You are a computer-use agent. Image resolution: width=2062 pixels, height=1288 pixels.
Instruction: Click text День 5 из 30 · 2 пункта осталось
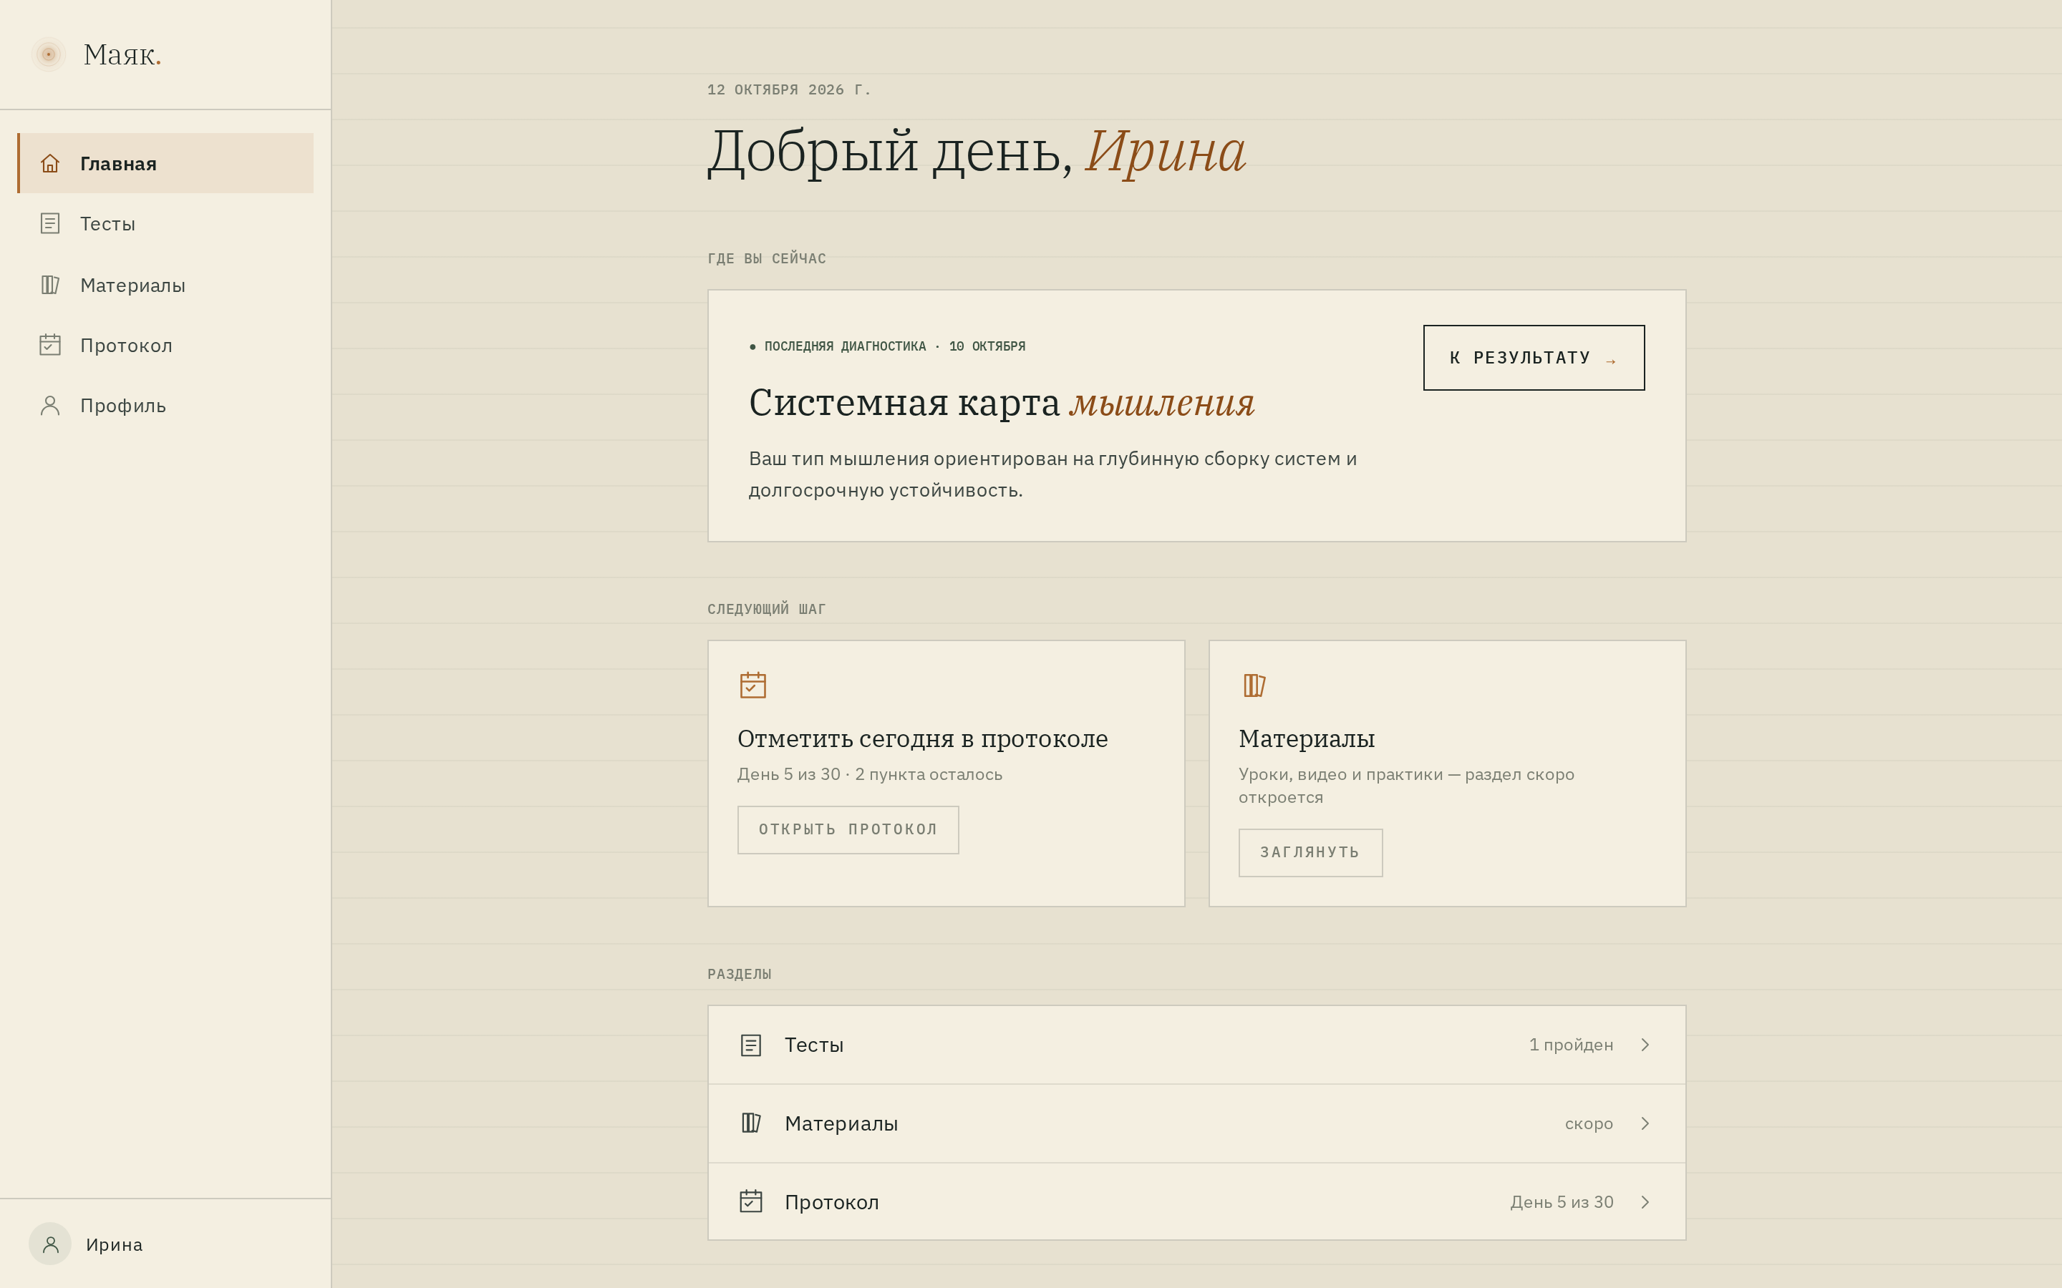870,774
